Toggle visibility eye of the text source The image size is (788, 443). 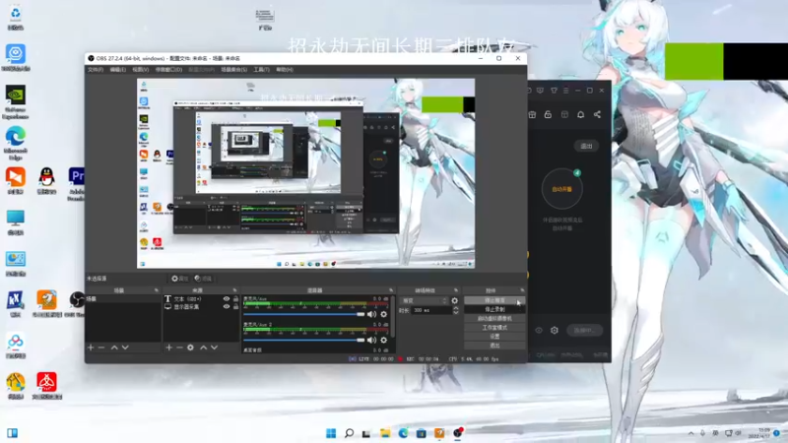227,299
